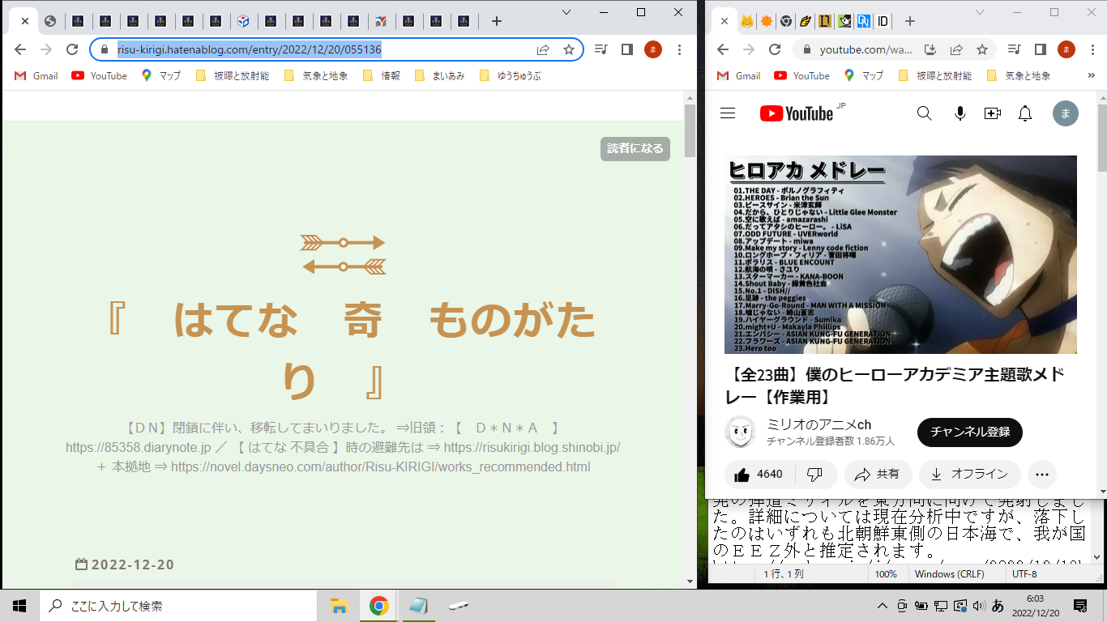Click Windows taskbar search box

(177, 606)
